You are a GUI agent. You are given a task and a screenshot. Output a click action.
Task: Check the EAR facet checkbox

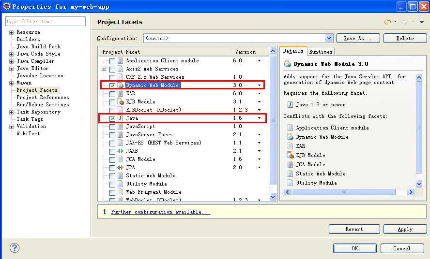pyautogui.click(x=112, y=94)
